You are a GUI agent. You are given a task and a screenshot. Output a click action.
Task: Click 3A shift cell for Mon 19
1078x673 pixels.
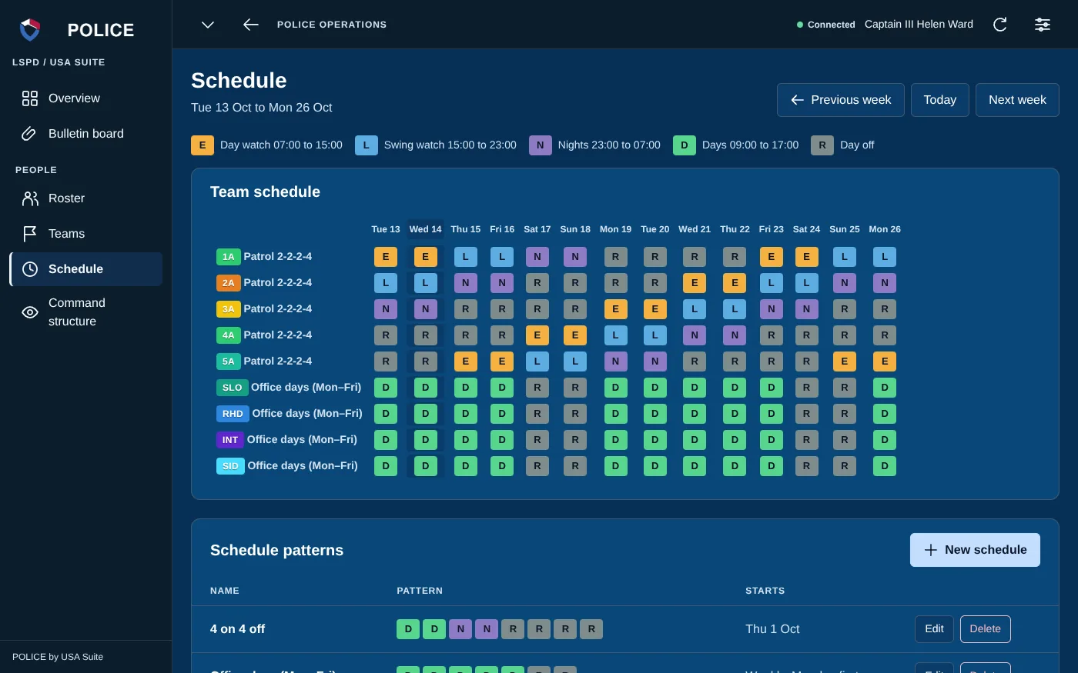tap(615, 309)
